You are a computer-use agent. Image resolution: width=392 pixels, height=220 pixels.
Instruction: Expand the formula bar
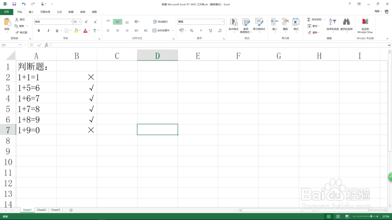[389, 45]
